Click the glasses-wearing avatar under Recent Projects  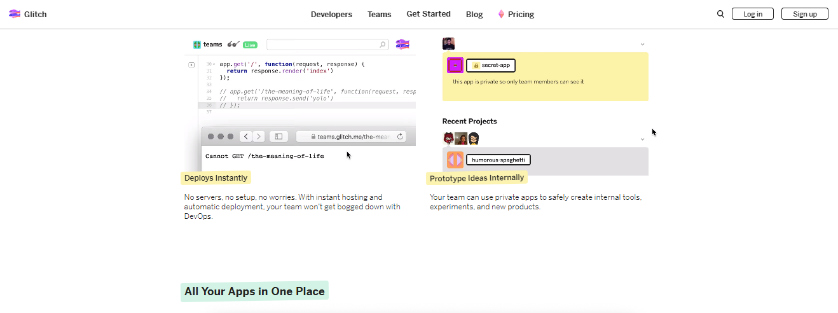tap(474, 139)
